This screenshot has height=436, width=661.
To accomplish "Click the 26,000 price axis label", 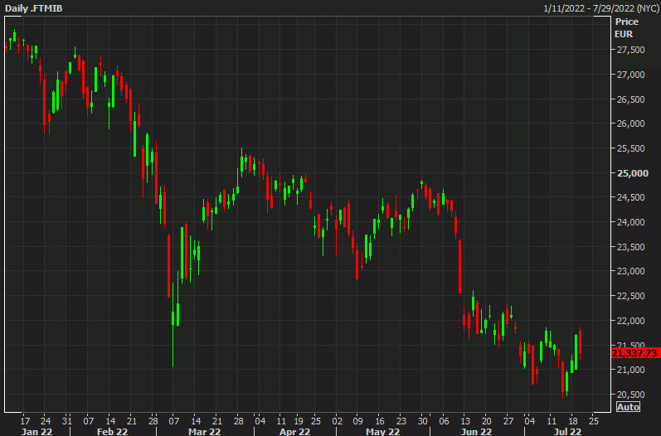I will coord(630,124).
